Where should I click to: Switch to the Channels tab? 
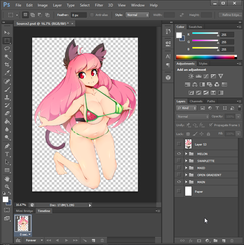pos(196,101)
